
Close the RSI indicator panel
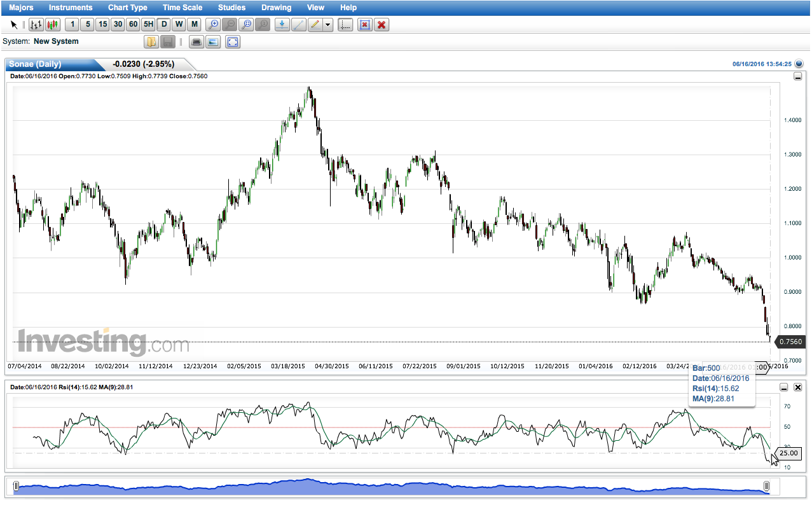[798, 387]
